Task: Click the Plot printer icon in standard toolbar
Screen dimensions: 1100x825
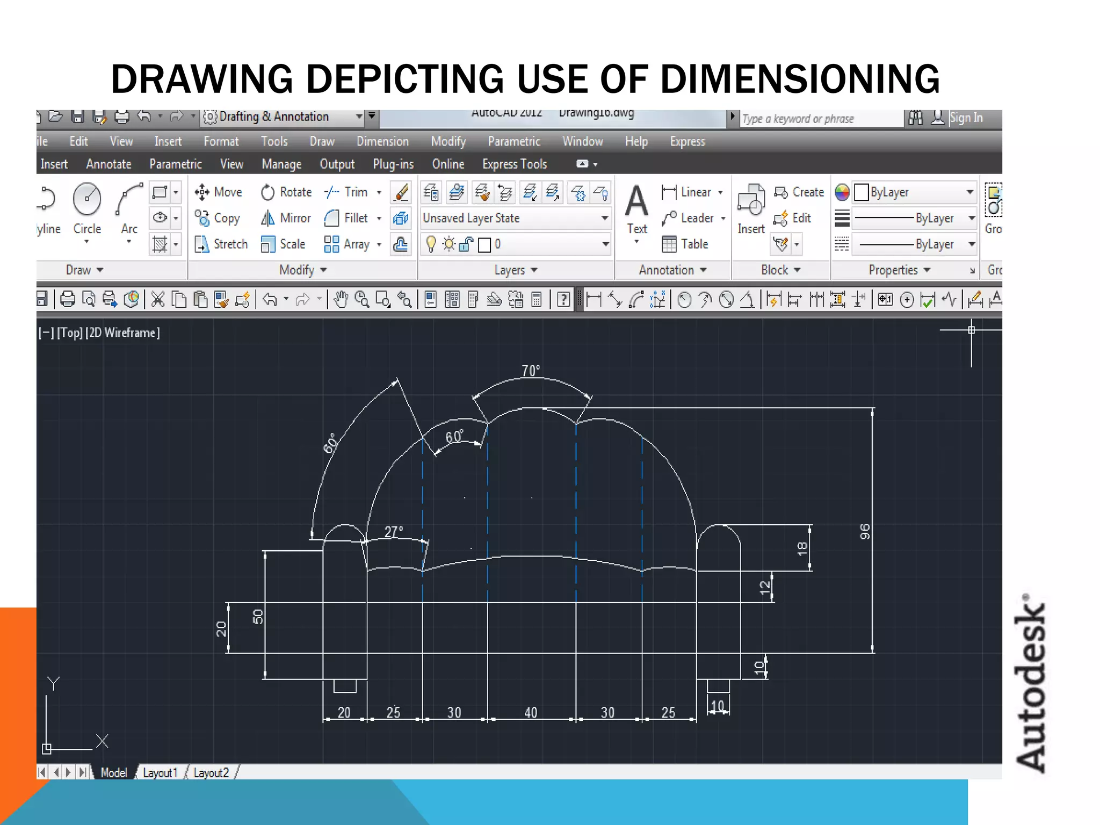Action: [68, 299]
